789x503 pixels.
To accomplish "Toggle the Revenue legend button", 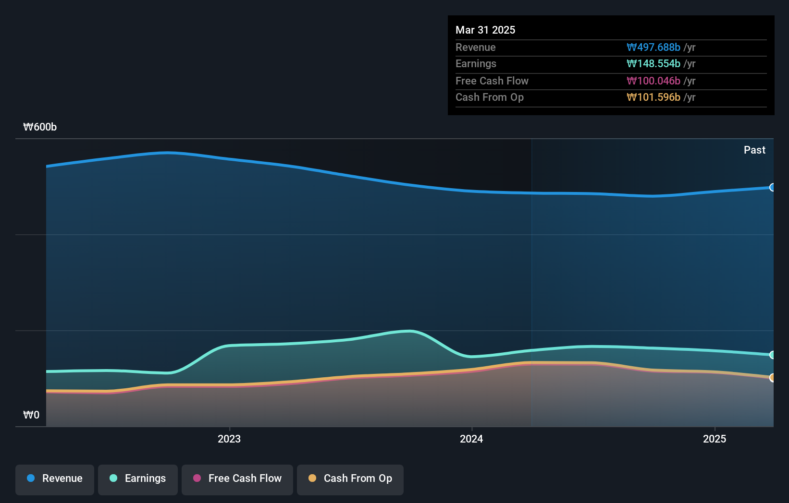I will click(55, 479).
